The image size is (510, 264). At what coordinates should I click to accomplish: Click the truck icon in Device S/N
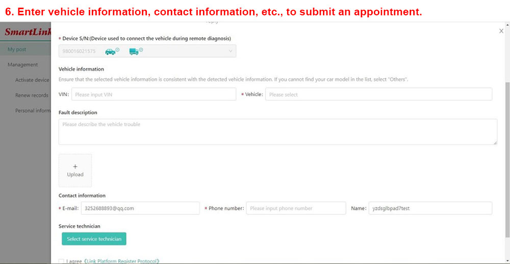click(134, 52)
